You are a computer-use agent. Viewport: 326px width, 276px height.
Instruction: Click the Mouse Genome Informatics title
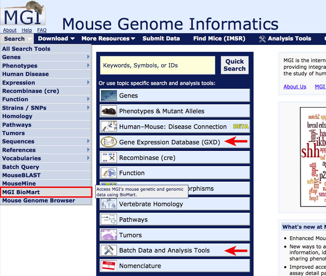[x=170, y=24]
